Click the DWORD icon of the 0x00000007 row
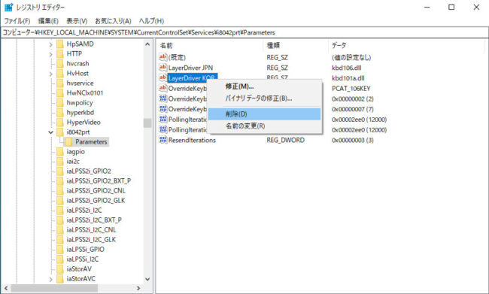Screen dimensions: 489x294 (162, 109)
